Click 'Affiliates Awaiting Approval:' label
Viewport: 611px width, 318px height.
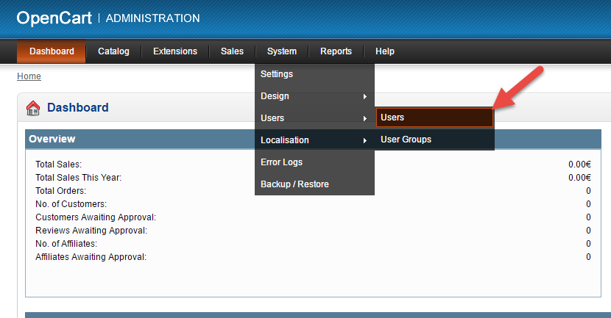(x=91, y=257)
